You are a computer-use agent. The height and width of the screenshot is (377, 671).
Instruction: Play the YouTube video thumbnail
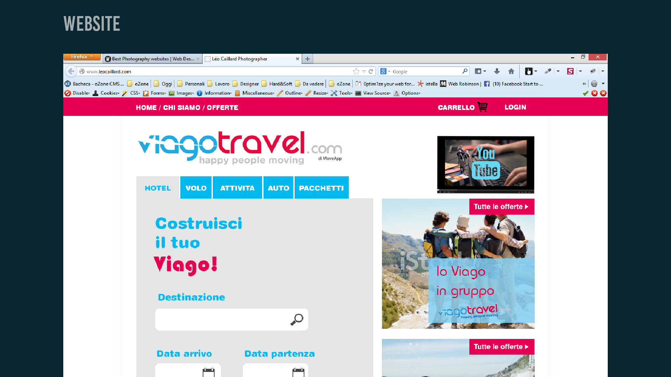(x=486, y=164)
